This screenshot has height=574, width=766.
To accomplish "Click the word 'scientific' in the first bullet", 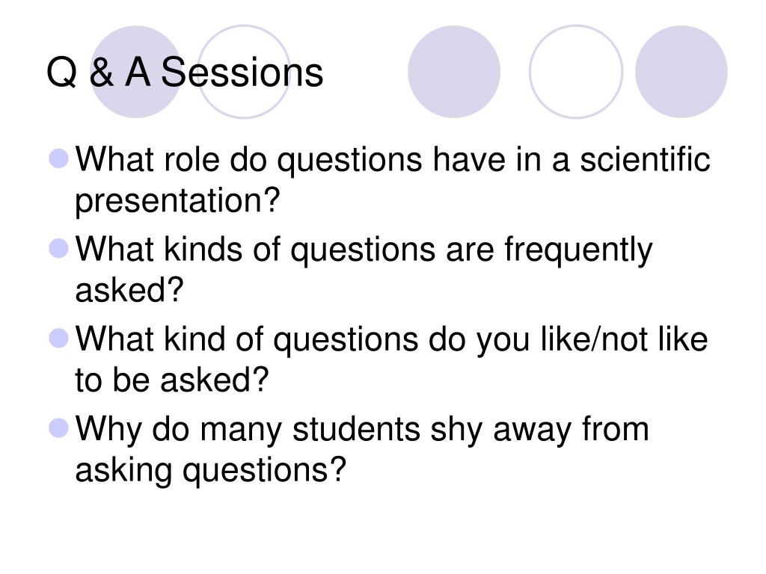I will (x=645, y=159).
